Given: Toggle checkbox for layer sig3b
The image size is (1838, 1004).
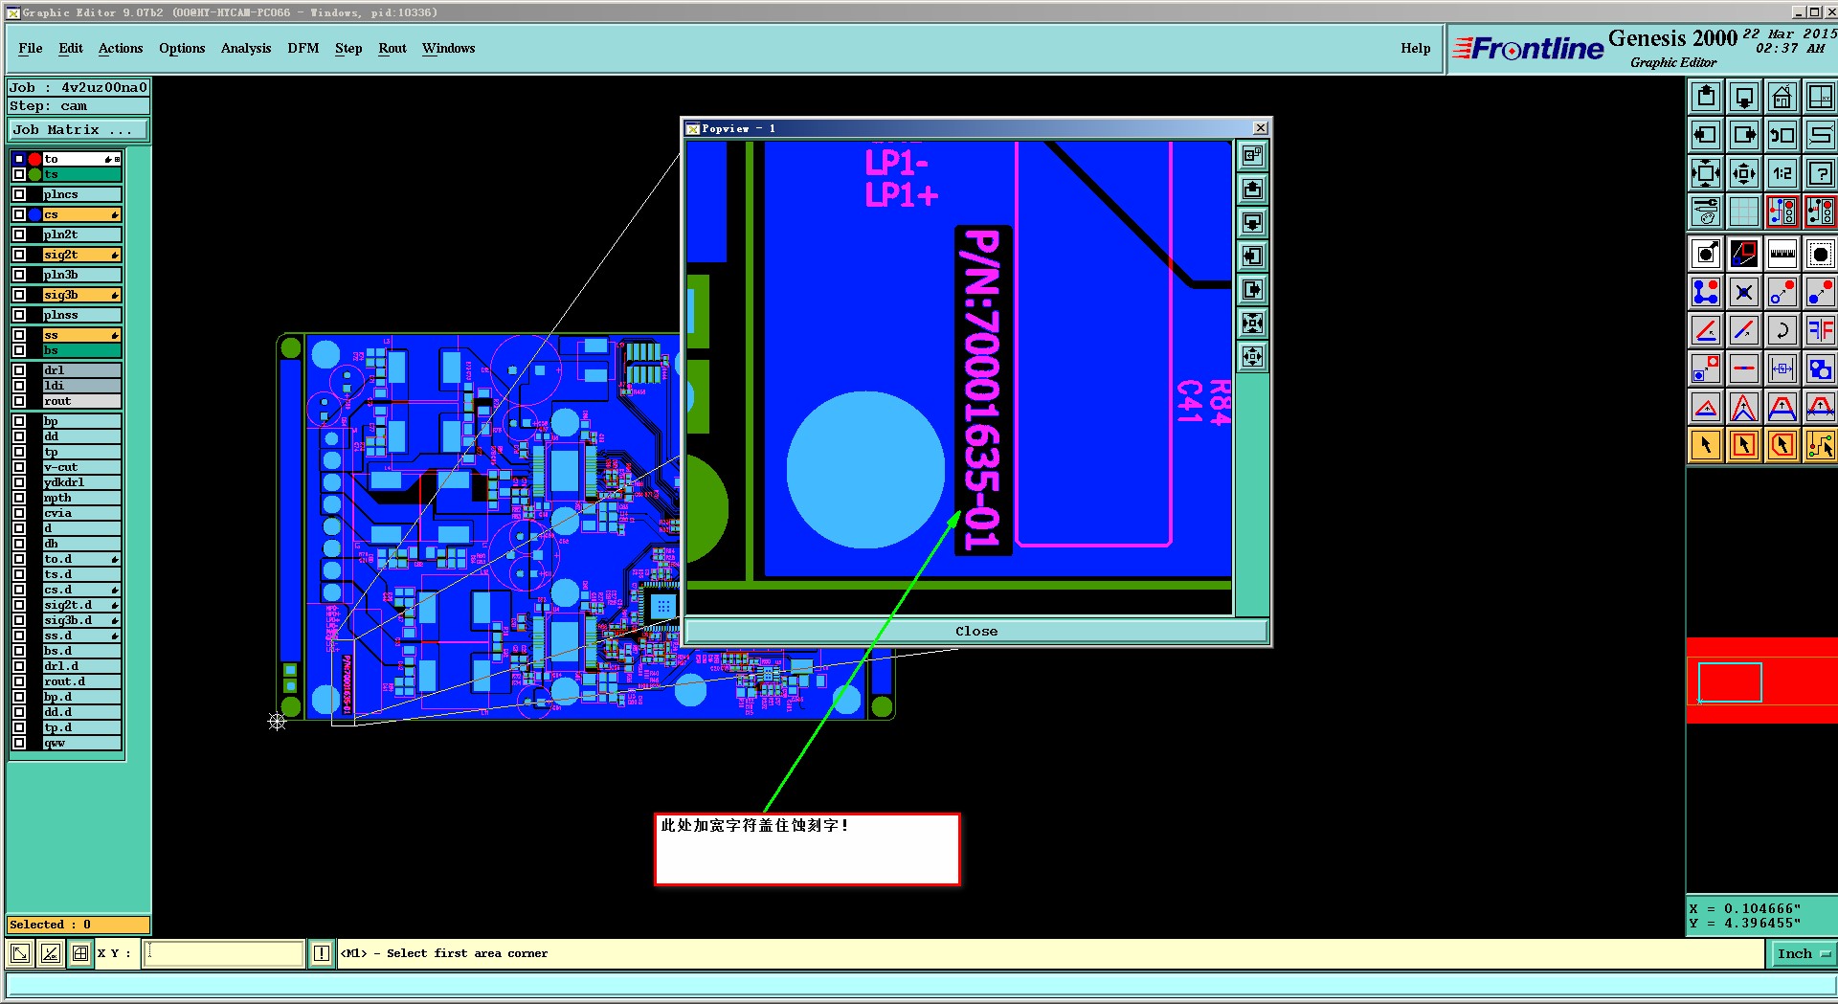Looking at the screenshot, I should (19, 295).
